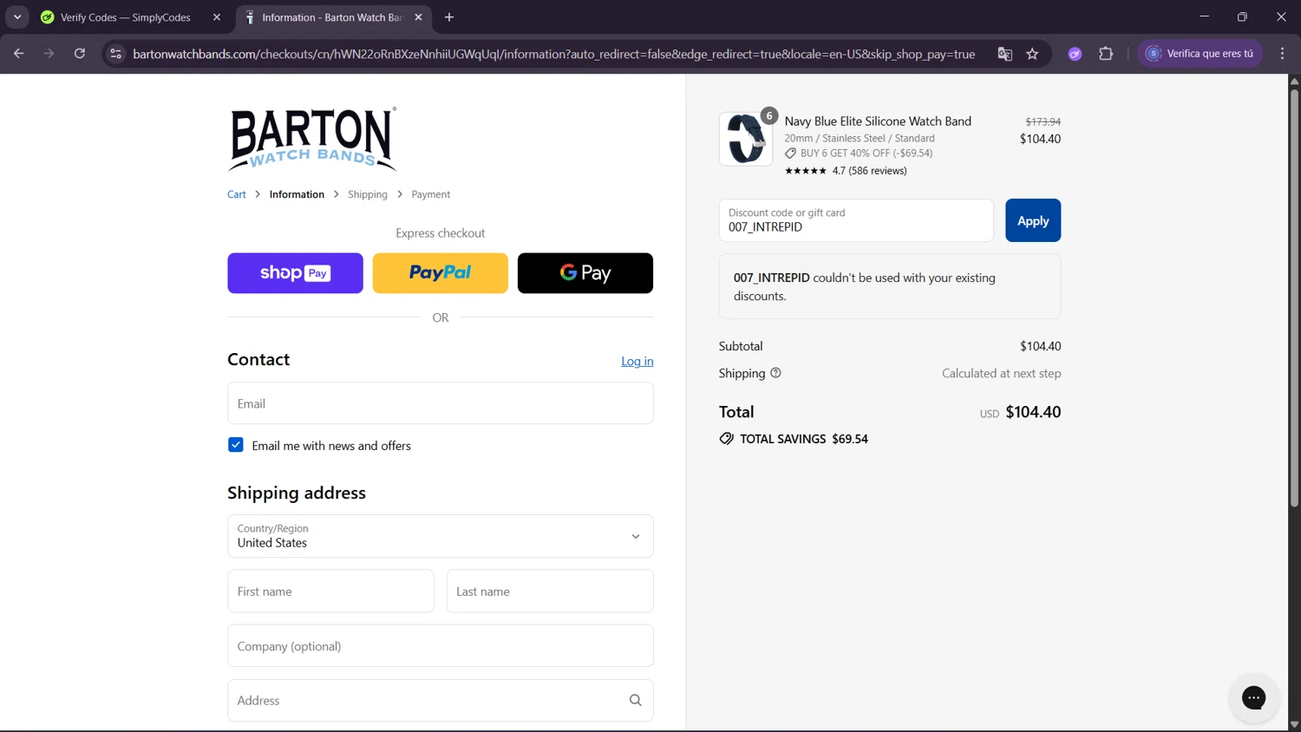Check out with Google Pay
Image resolution: width=1301 pixels, height=732 pixels.
585,273
